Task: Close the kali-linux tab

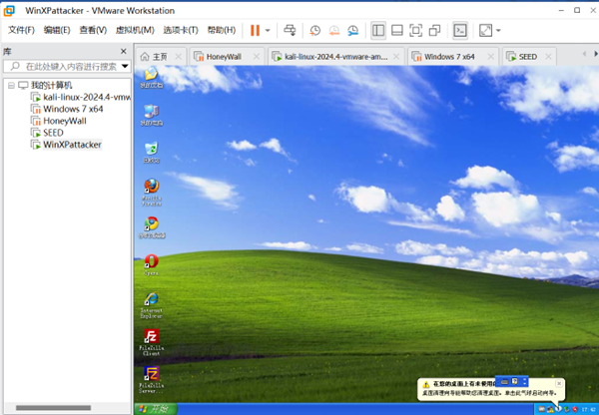Action: (396, 57)
